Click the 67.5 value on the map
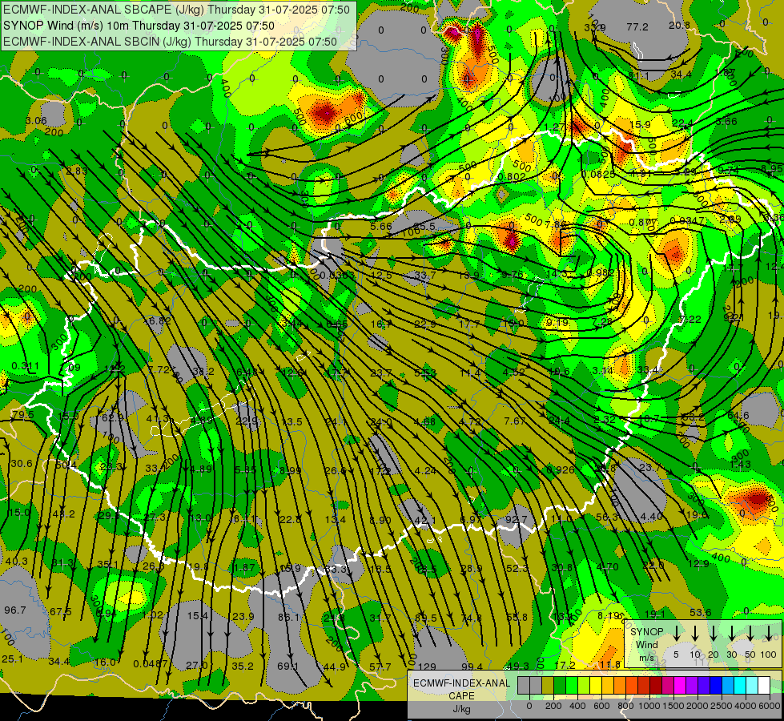 click(61, 612)
